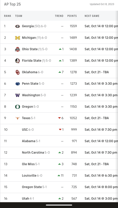Screen dimensions: 118x208
Task: Tap the Georgia Bulldogs logo icon
Action: tap(17, 26)
